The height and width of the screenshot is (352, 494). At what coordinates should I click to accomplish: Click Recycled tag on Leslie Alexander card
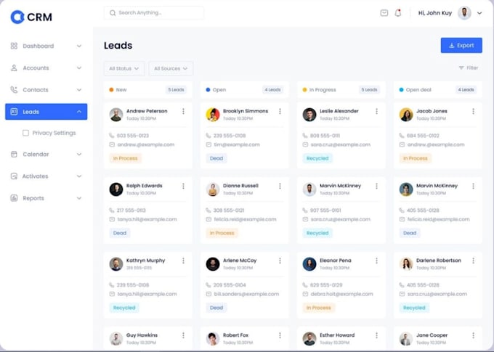(x=317, y=158)
